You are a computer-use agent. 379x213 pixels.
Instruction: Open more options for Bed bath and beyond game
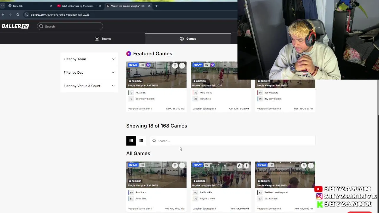(x=311, y=166)
